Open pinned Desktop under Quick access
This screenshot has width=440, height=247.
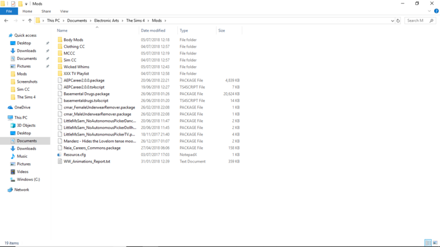click(x=23, y=43)
